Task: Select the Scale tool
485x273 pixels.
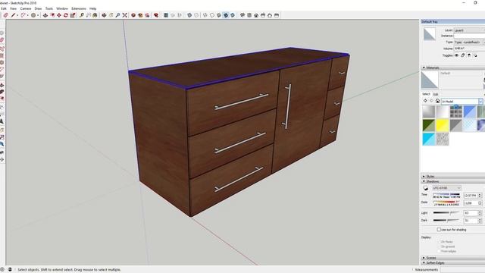Action: pos(73,15)
